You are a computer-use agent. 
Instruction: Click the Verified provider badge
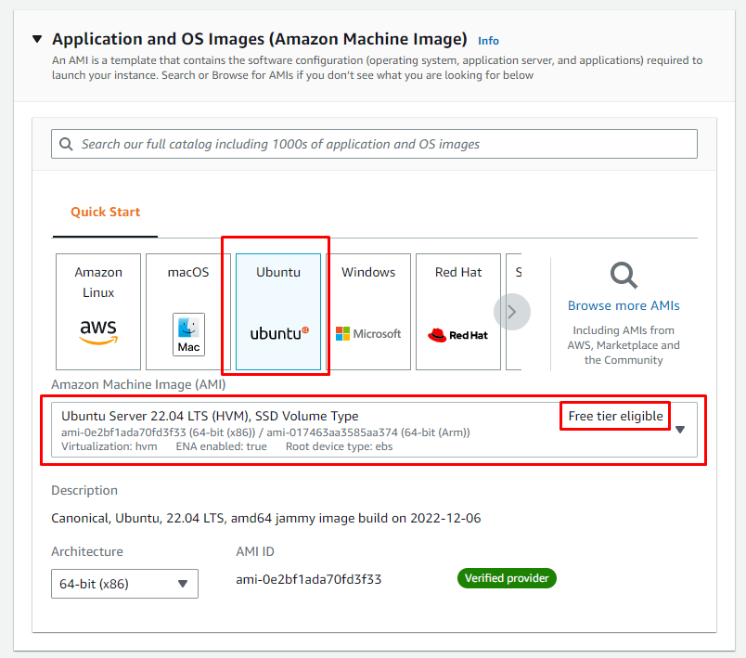[507, 578]
